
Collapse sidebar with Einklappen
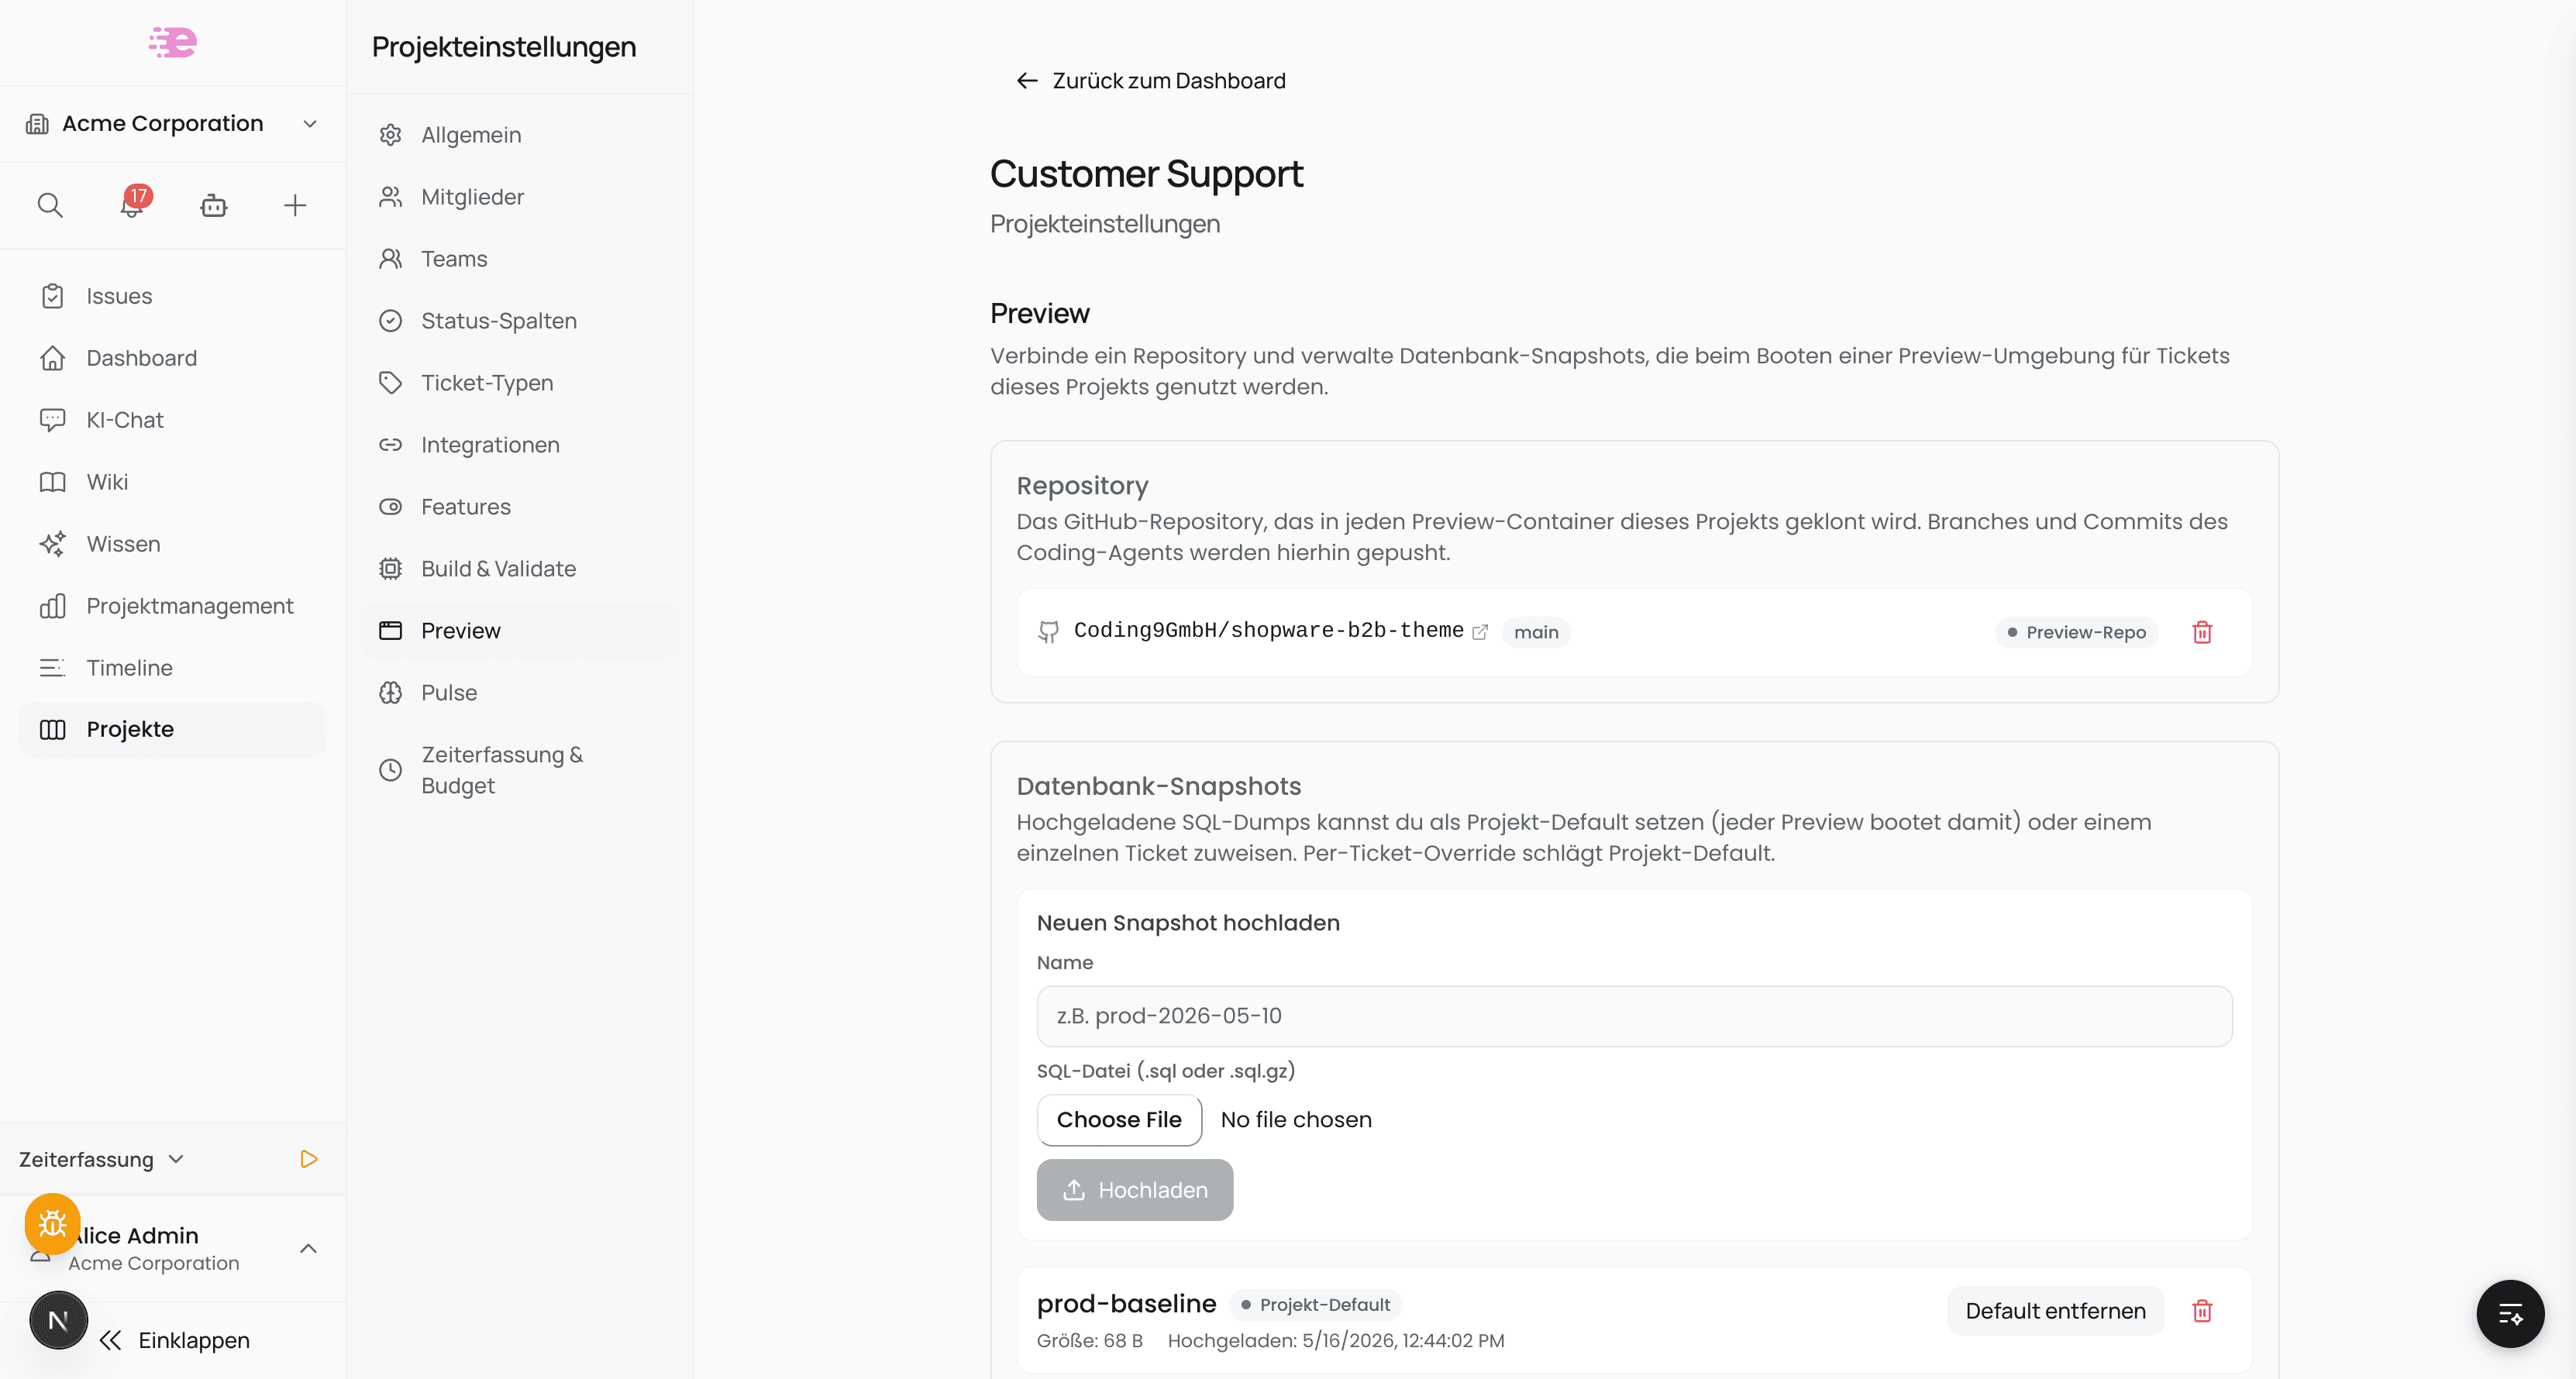(x=174, y=1341)
